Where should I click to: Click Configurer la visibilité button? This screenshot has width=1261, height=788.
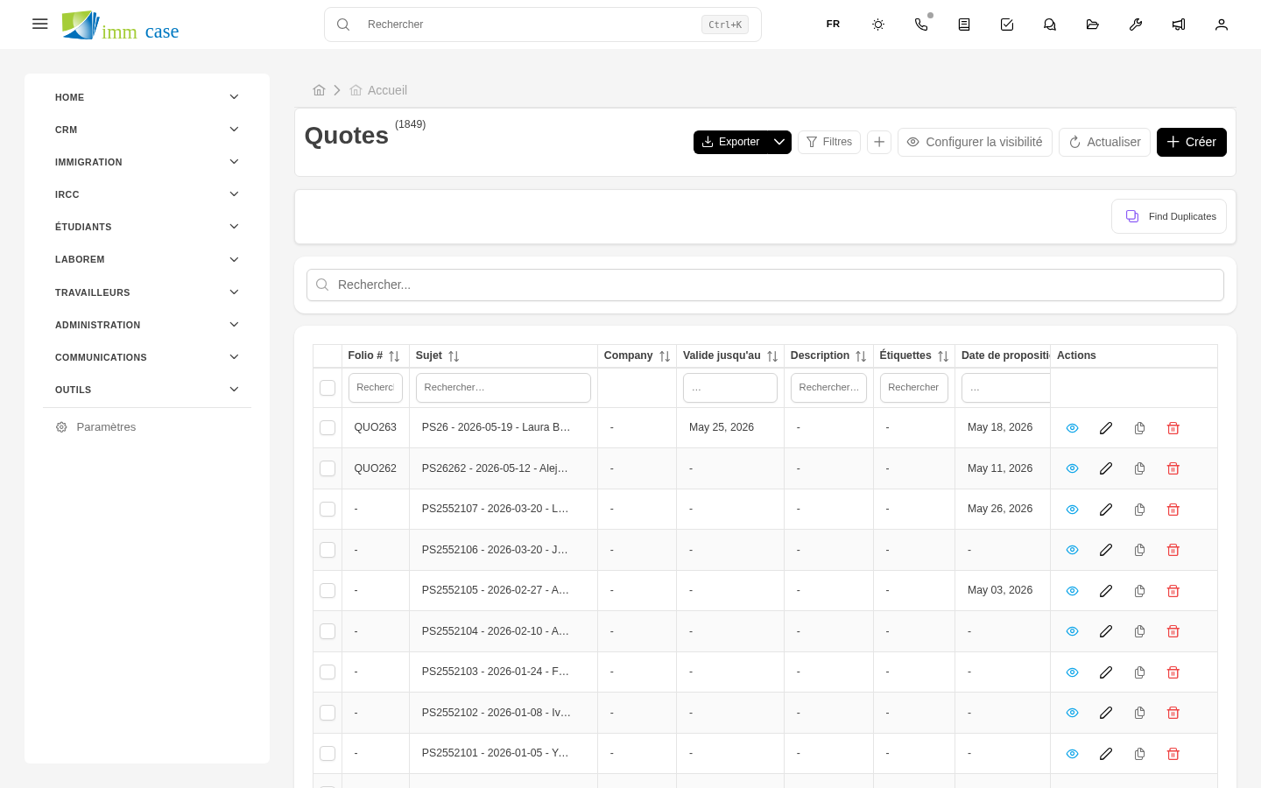975,142
